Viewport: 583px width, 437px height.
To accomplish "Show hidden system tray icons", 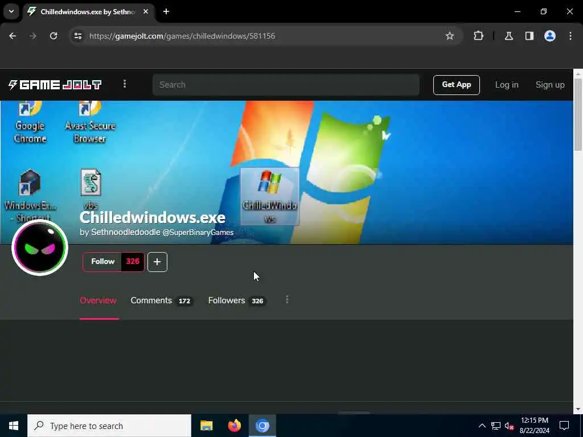I will [x=482, y=426].
